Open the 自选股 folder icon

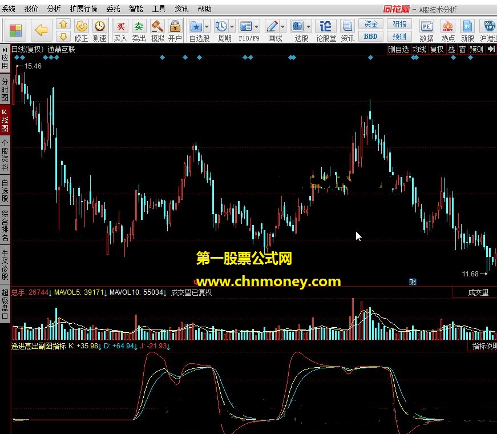tap(196, 26)
